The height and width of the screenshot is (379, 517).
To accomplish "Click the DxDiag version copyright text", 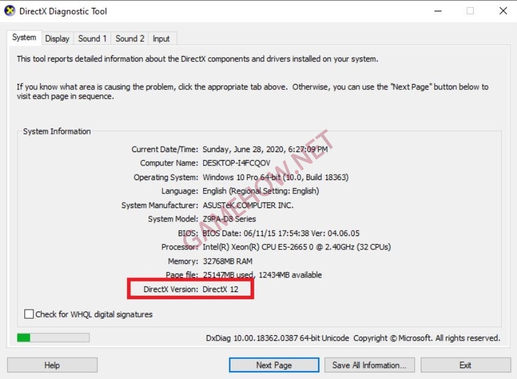I will point(353,338).
